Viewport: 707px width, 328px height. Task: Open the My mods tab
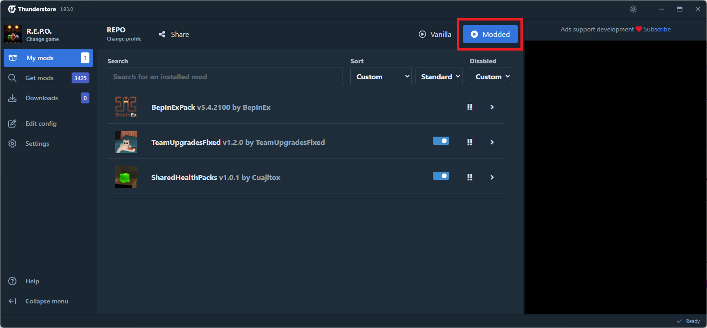pos(48,58)
